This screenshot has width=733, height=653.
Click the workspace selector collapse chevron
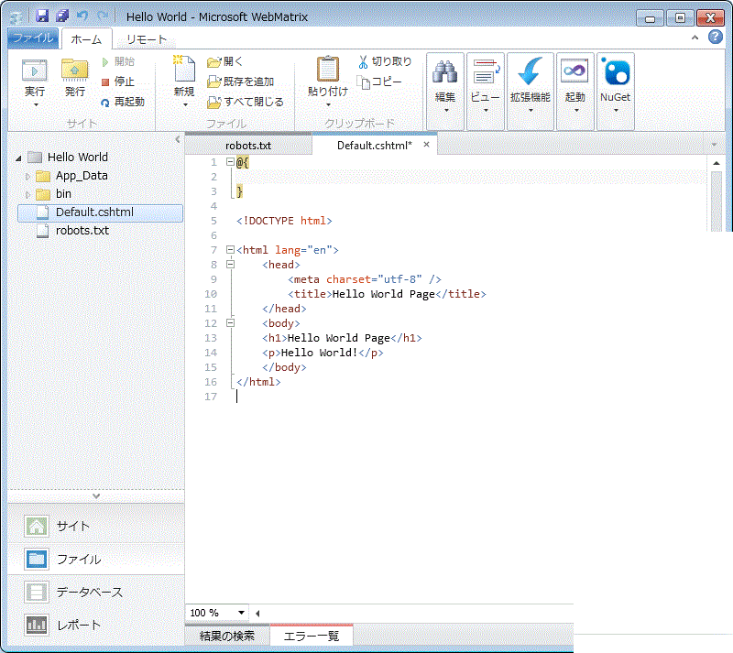[96, 496]
